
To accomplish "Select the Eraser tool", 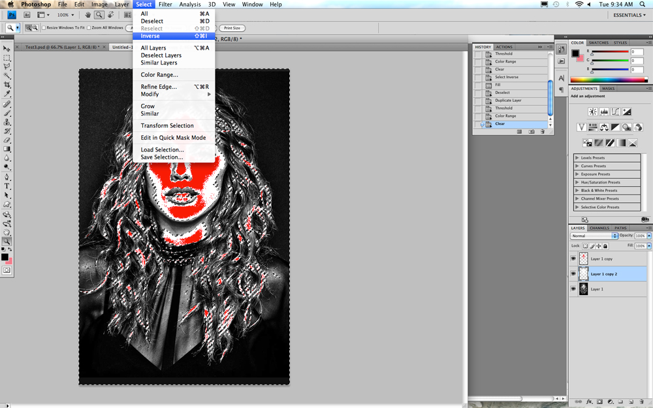I will (7, 140).
